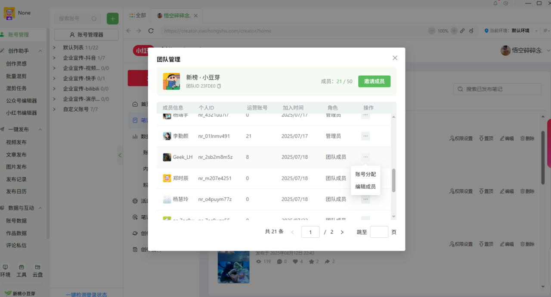This screenshot has width=551, height=297.
Task: Open 混剪任务 in sidebar
Action: point(16,88)
